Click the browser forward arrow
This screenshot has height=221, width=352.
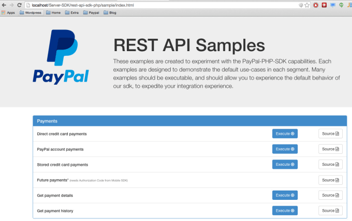point(12,5)
